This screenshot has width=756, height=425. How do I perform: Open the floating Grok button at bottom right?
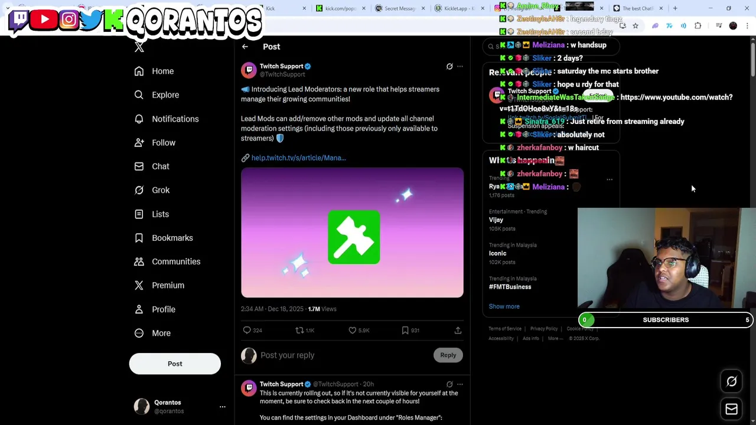pos(732,382)
